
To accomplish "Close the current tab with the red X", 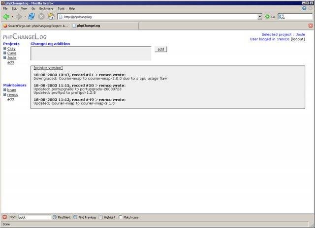I will (311, 26).
